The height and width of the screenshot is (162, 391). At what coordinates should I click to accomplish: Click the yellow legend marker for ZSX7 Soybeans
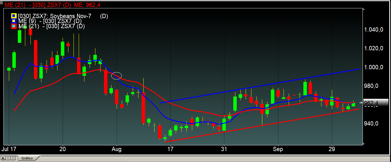[14, 16]
